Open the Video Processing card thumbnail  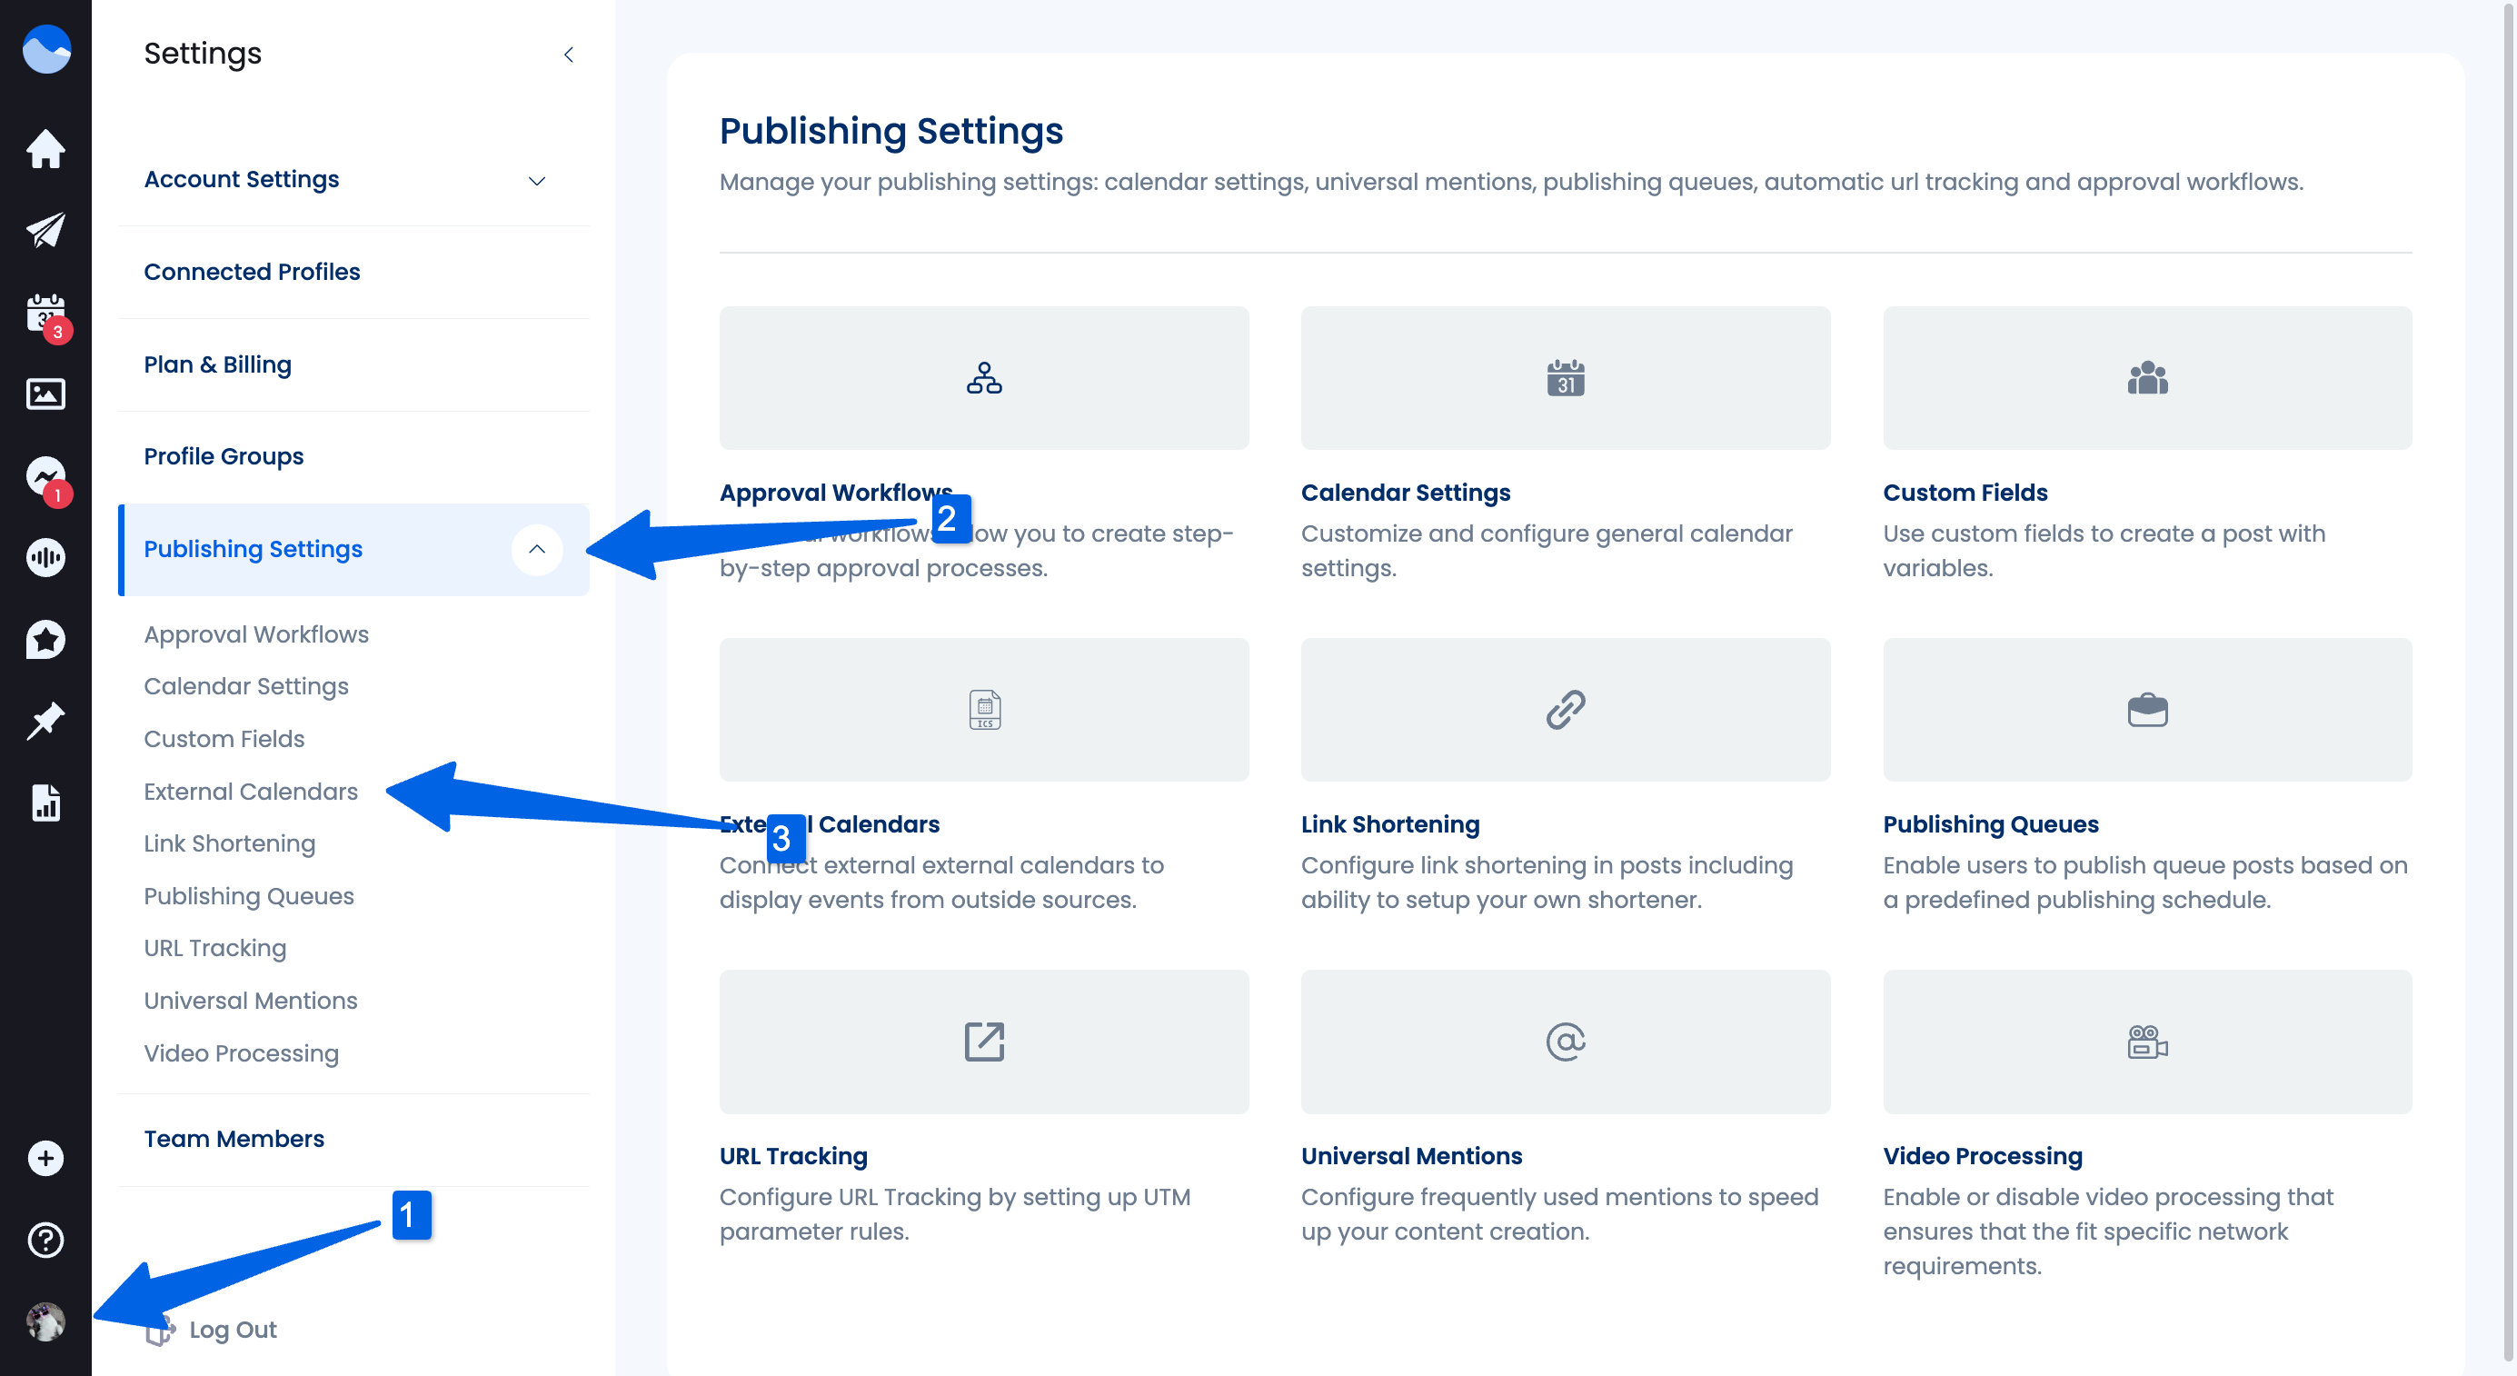pyautogui.click(x=2146, y=1042)
